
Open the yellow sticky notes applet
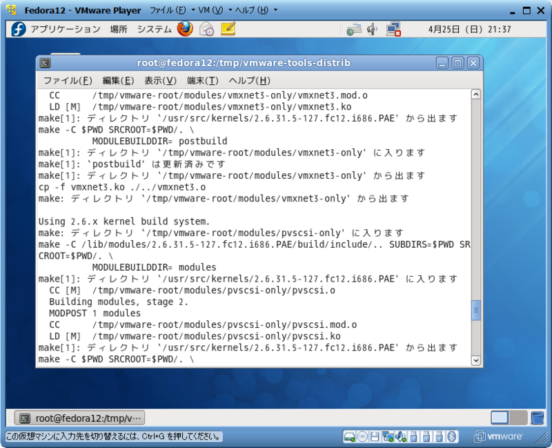(x=228, y=28)
